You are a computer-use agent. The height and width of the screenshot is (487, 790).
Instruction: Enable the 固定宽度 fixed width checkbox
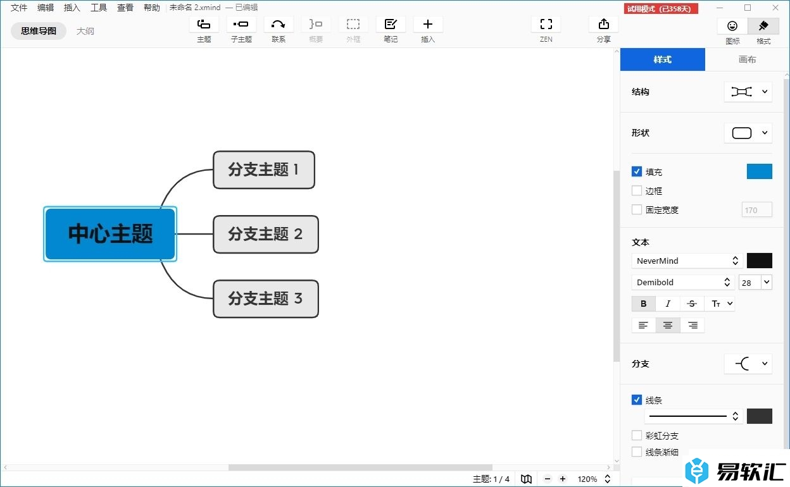(x=637, y=209)
